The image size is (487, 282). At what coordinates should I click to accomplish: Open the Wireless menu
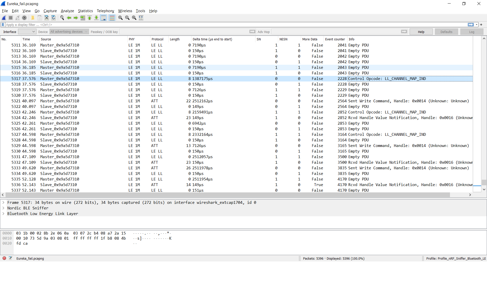point(125,11)
